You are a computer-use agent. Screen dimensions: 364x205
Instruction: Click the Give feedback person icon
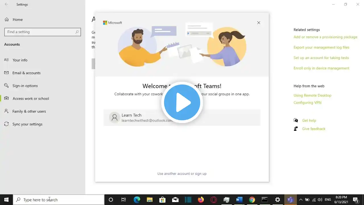[296, 129]
